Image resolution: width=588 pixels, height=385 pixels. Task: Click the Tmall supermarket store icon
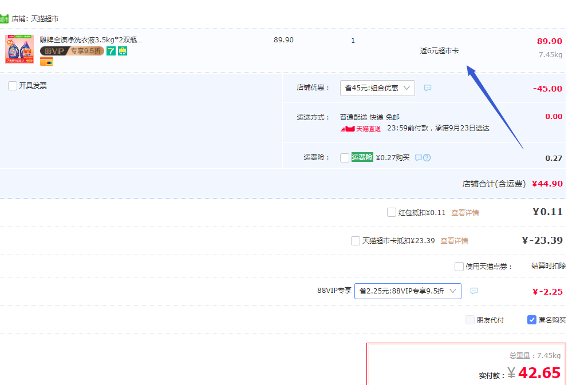coord(4,19)
